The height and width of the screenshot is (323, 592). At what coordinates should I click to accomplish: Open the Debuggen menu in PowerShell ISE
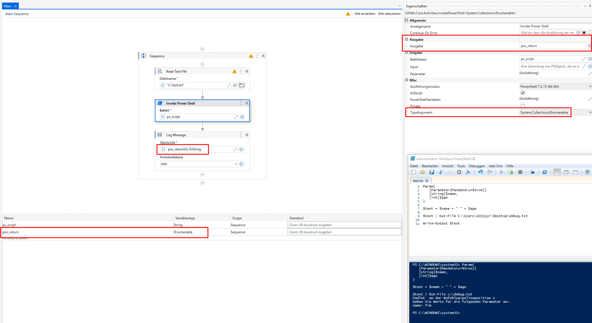[x=477, y=166]
